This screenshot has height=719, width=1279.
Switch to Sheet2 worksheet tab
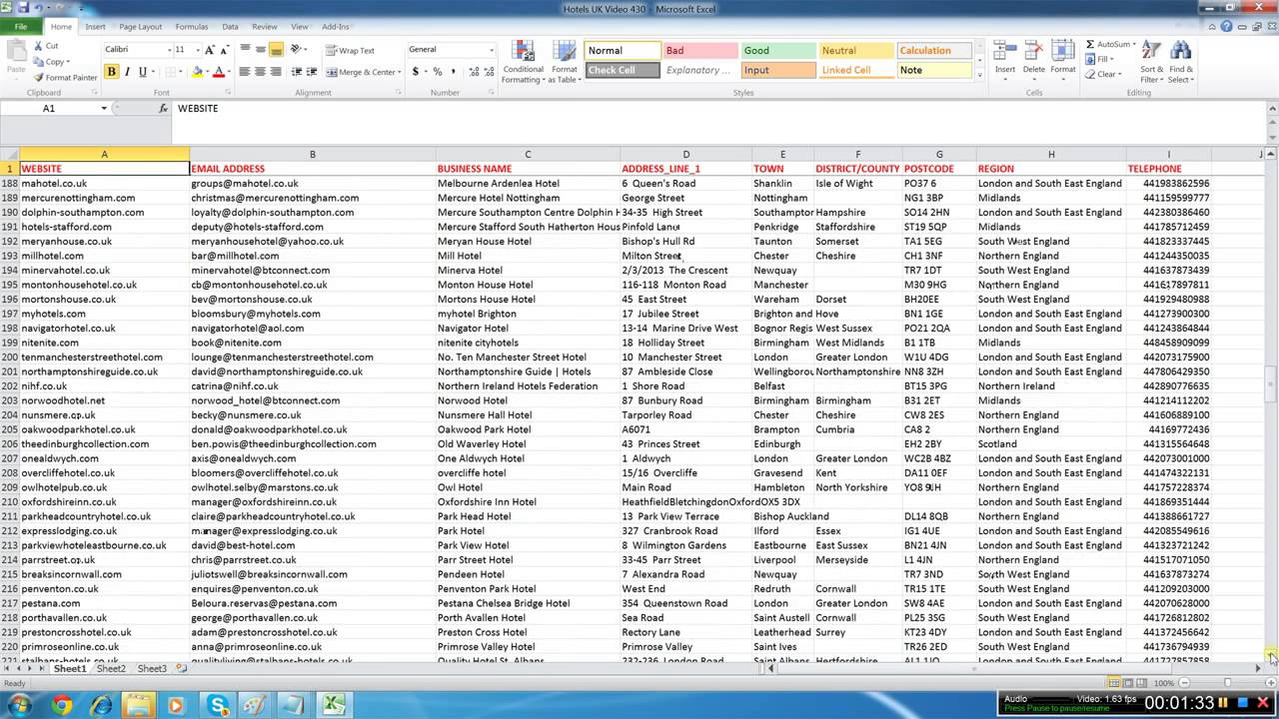111,669
